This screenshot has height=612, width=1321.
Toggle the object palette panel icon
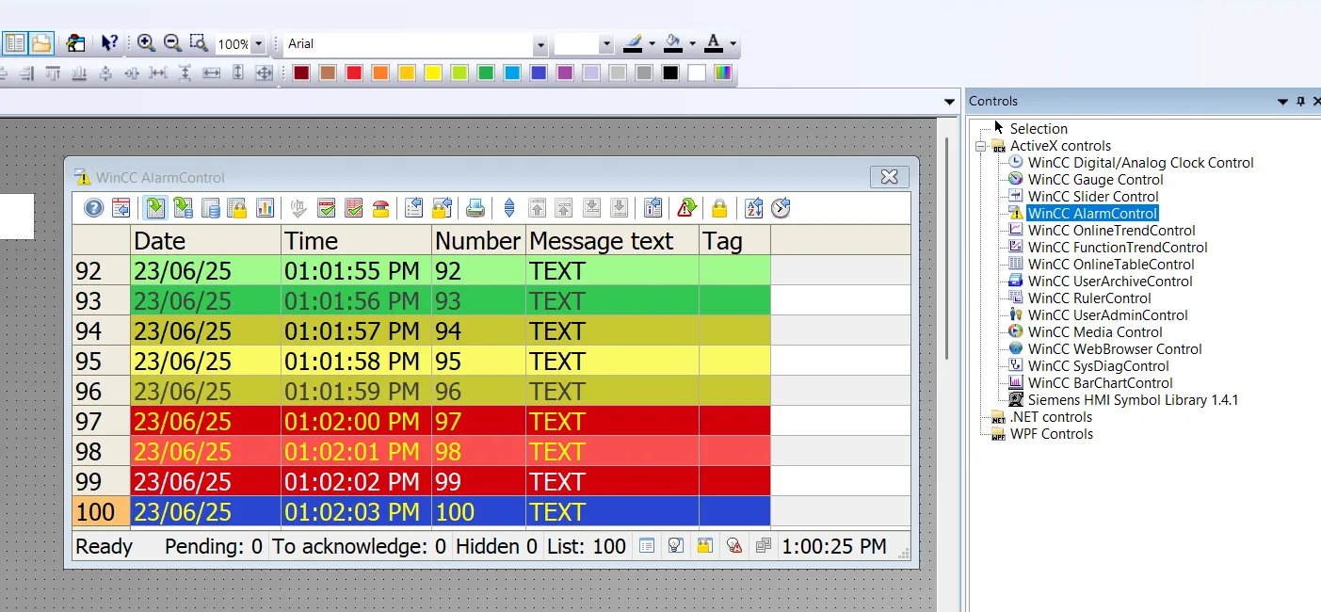click(x=14, y=43)
